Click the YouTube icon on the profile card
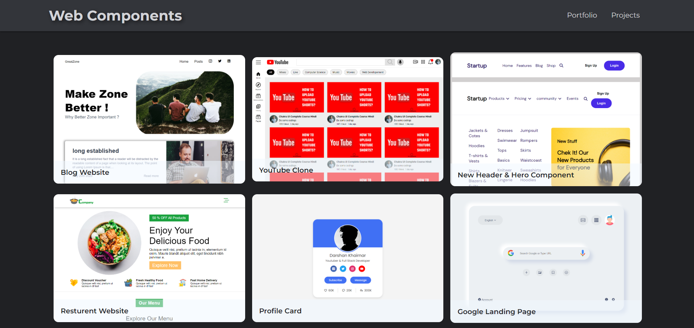 point(362,269)
